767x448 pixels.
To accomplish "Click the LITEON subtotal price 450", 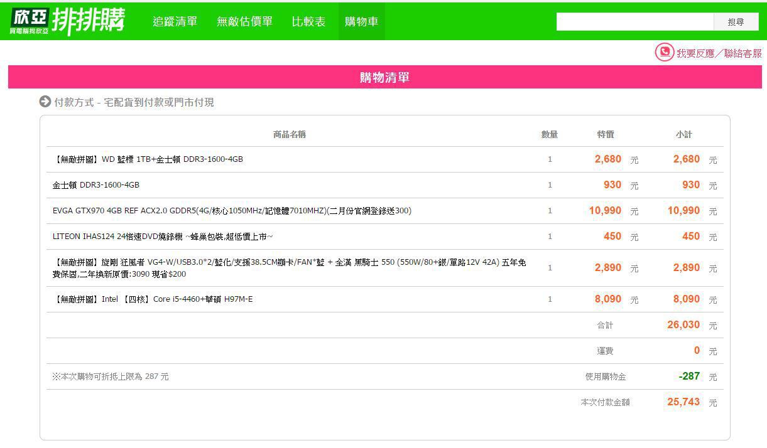I will pyautogui.click(x=691, y=237).
